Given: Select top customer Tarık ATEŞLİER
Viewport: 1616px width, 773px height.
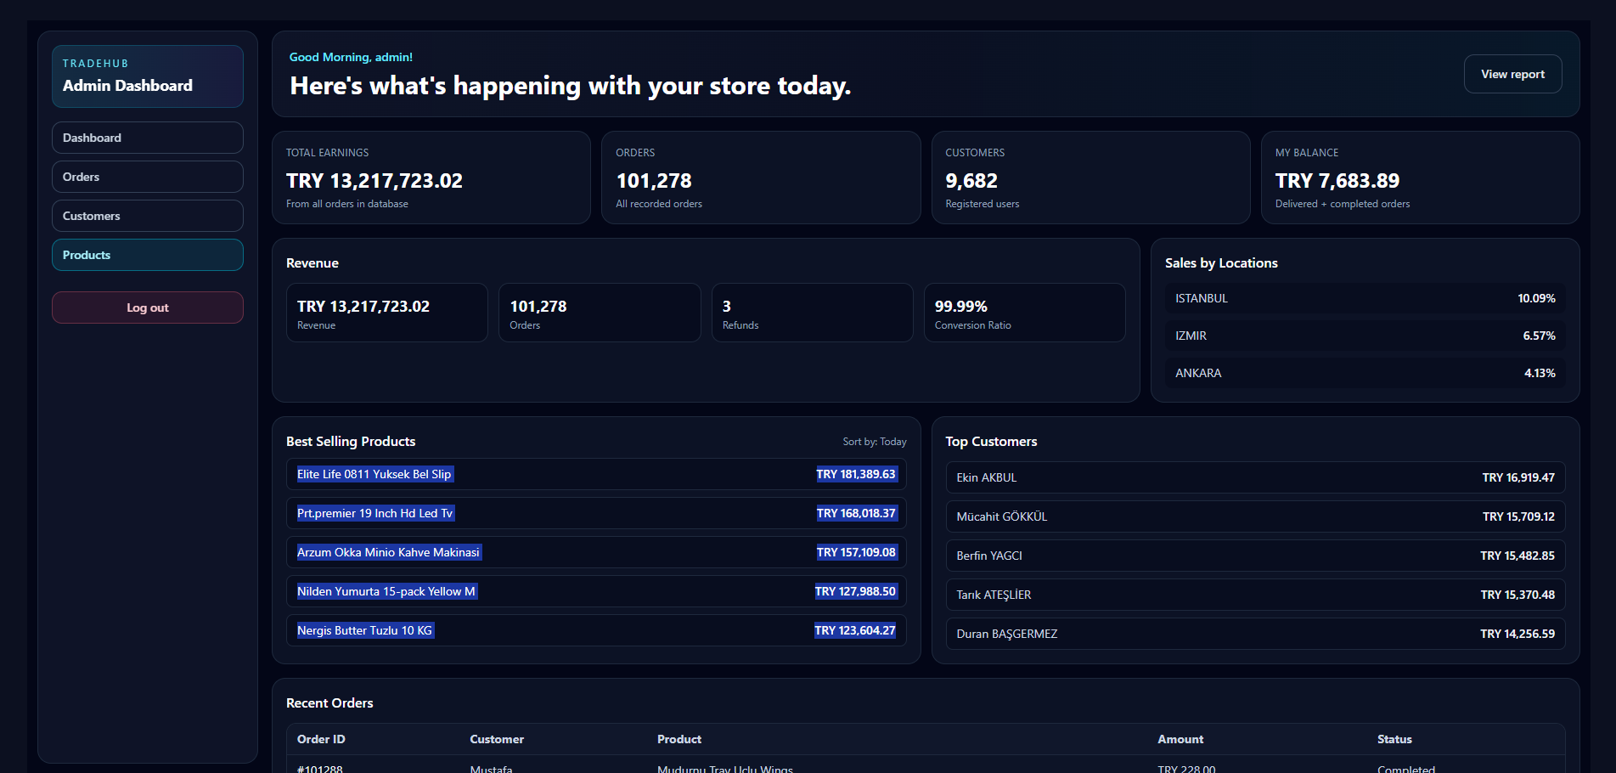Looking at the screenshot, I should [1255, 595].
